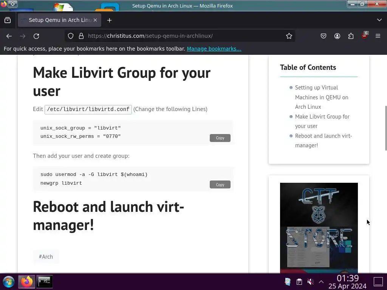387x290 pixels.
Task: Open the #Arch tag
Action: (46, 257)
